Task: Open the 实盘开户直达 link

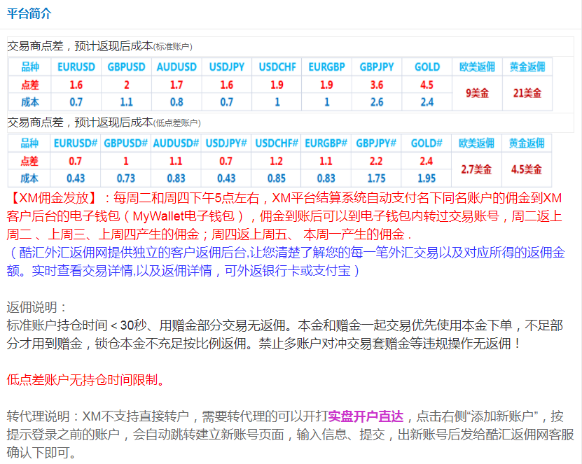Action: (x=366, y=416)
